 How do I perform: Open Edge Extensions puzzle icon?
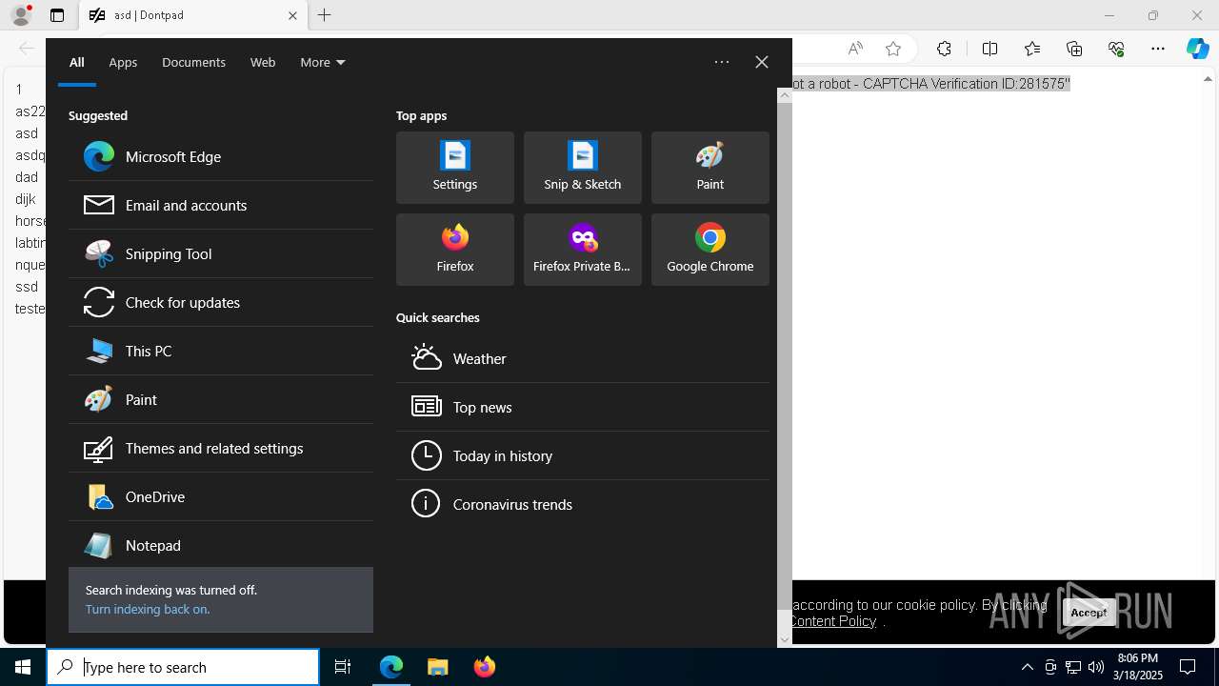point(944,49)
